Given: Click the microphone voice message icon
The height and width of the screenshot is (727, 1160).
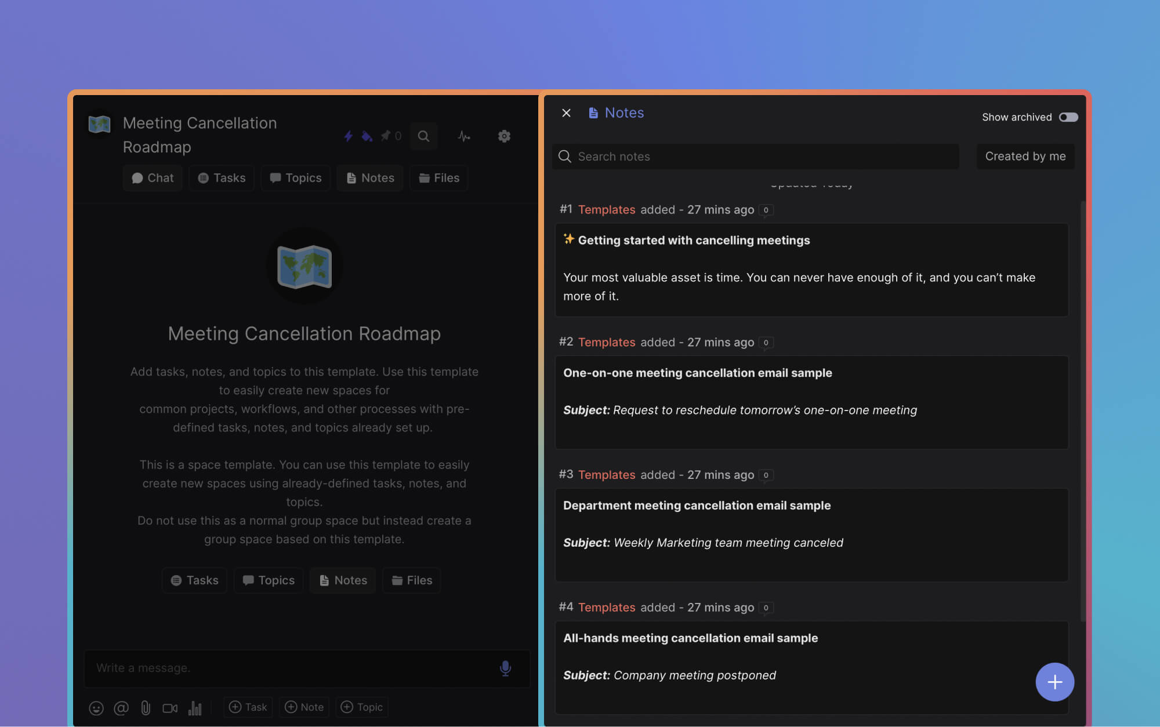Looking at the screenshot, I should click(x=505, y=668).
